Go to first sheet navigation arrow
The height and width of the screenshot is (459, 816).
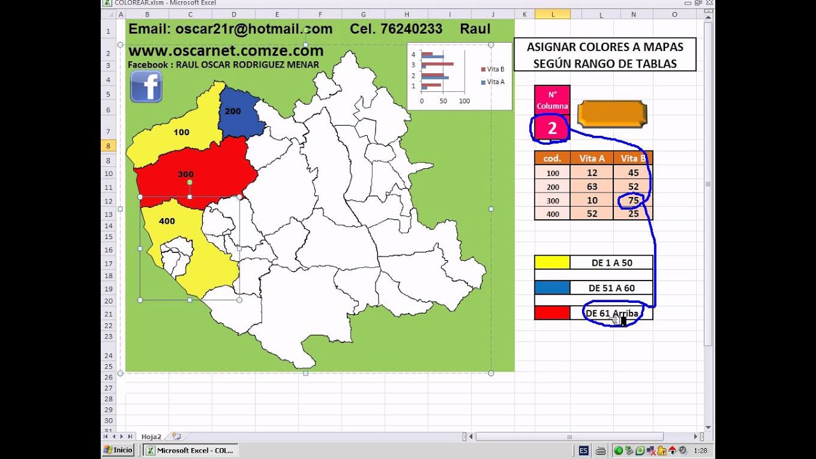tap(107, 437)
